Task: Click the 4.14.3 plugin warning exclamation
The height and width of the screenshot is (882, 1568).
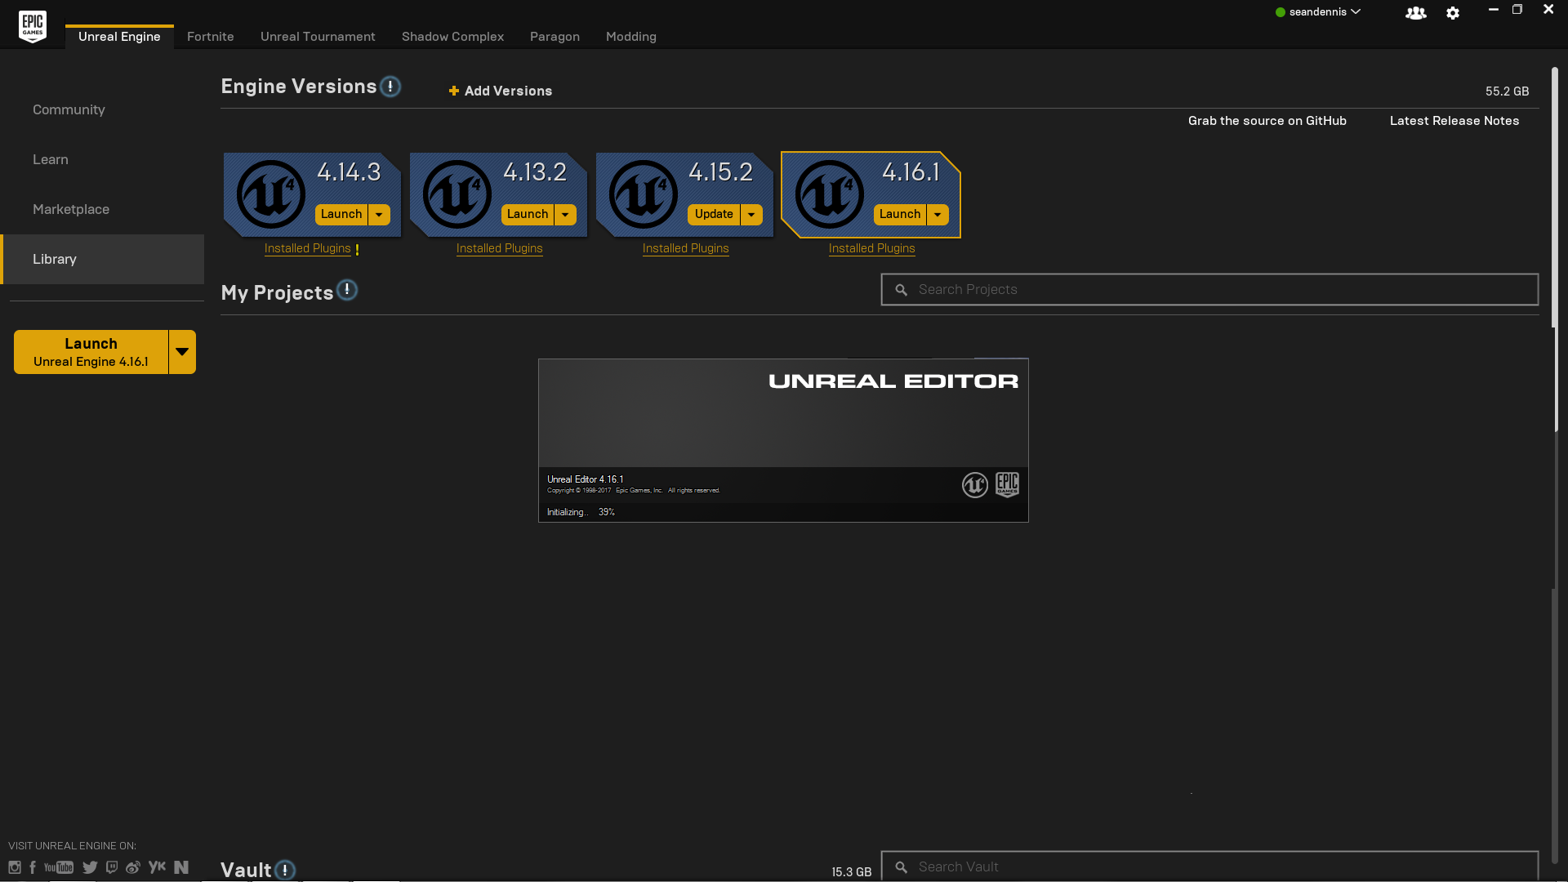Action: click(357, 250)
